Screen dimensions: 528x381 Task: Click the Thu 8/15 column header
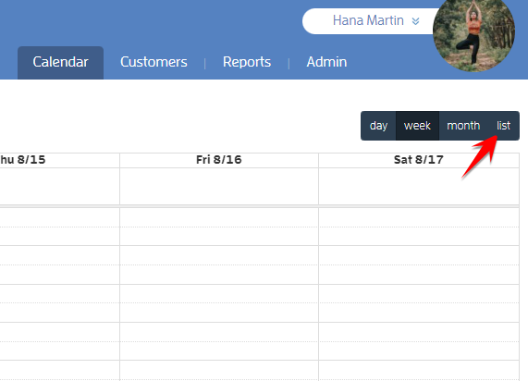(59, 160)
